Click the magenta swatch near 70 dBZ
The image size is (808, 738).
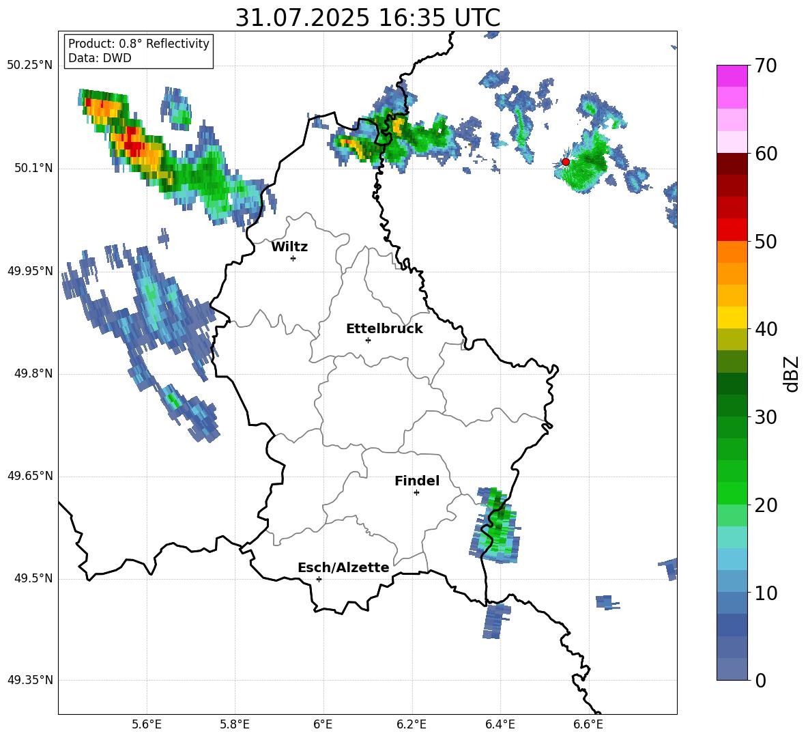[x=732, y=76]
